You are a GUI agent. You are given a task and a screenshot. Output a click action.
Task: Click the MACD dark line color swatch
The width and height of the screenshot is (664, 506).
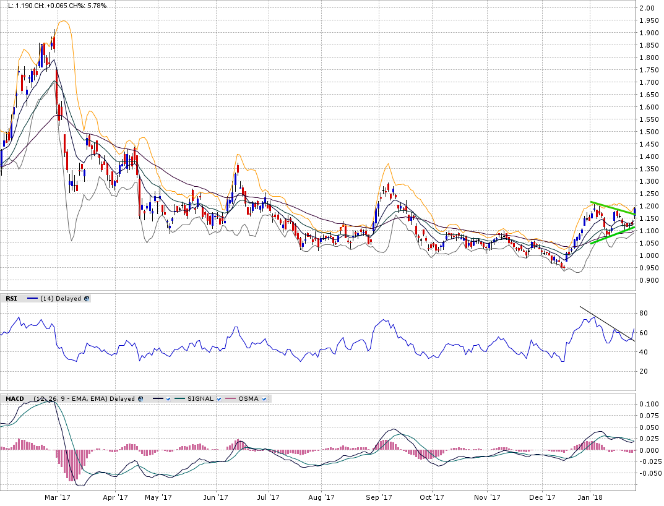click(x=157, y=399)
